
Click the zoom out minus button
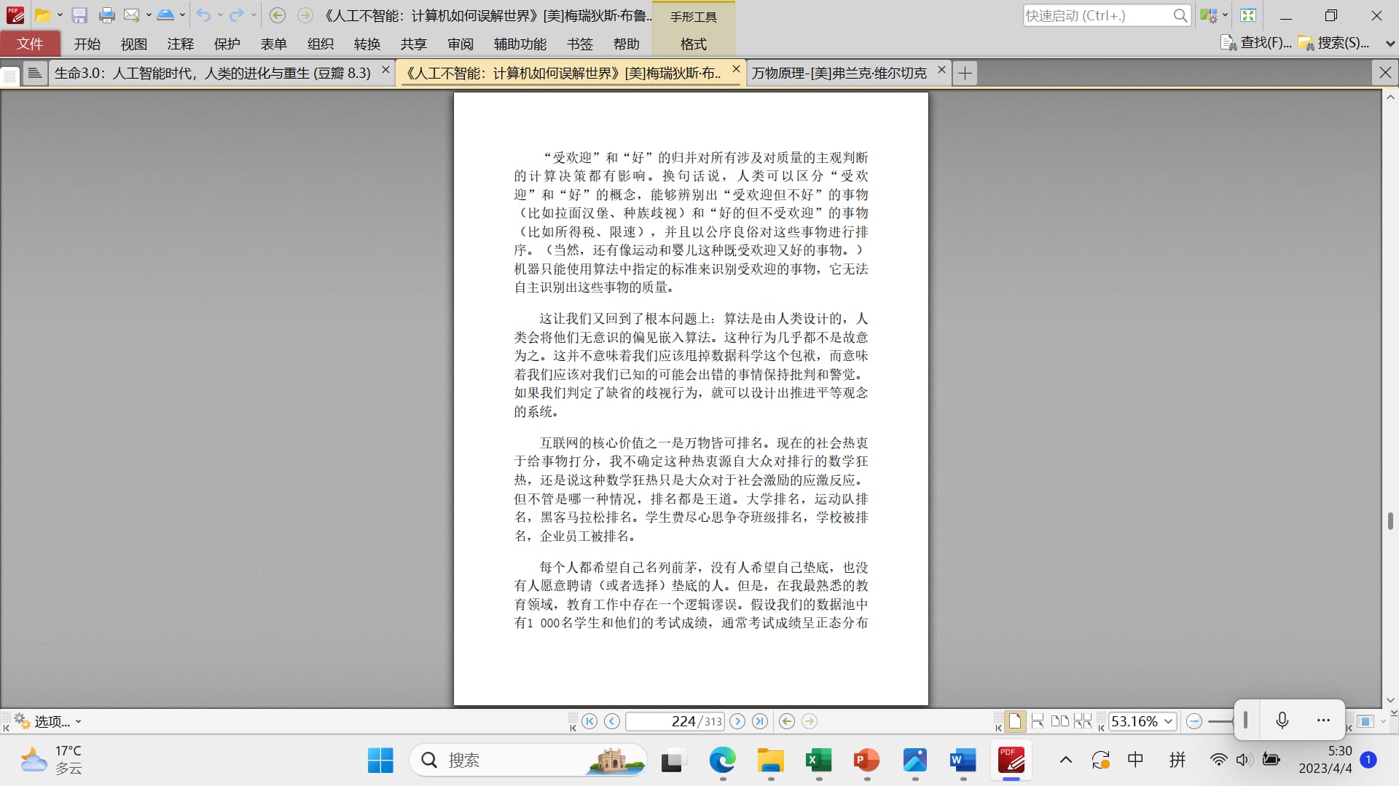pos(1194,721)
